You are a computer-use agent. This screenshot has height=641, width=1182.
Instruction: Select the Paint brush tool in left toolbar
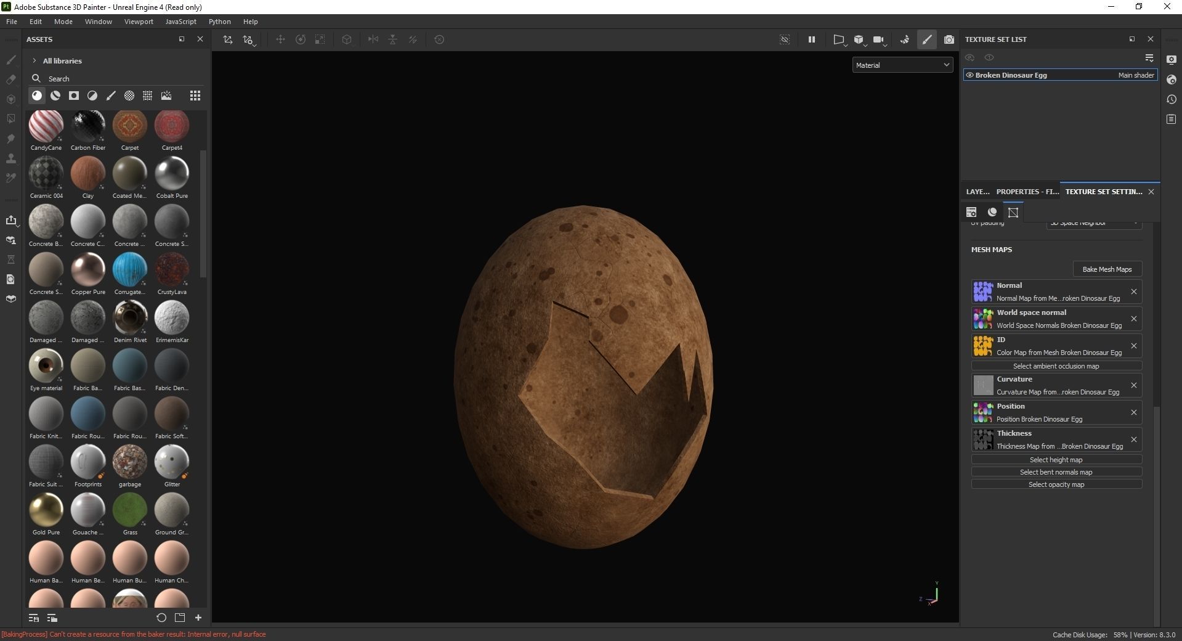point(11,60)
